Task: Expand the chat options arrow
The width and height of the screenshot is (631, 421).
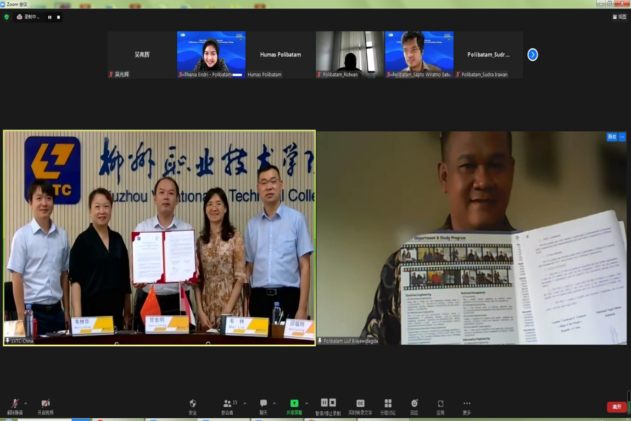Action: click(274, 403)
